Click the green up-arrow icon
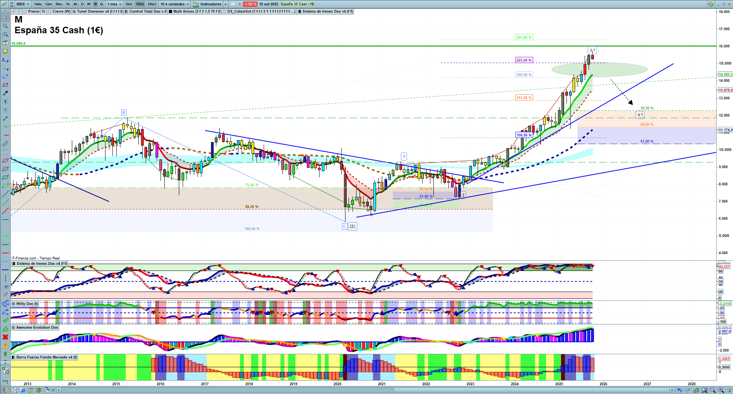Image resolution: width=733 pixels, height=394 pixels. (x=19, y=11)
